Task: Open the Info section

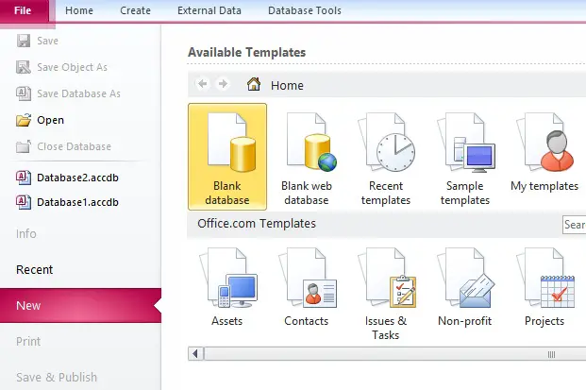Action: [x=26, y=233]
